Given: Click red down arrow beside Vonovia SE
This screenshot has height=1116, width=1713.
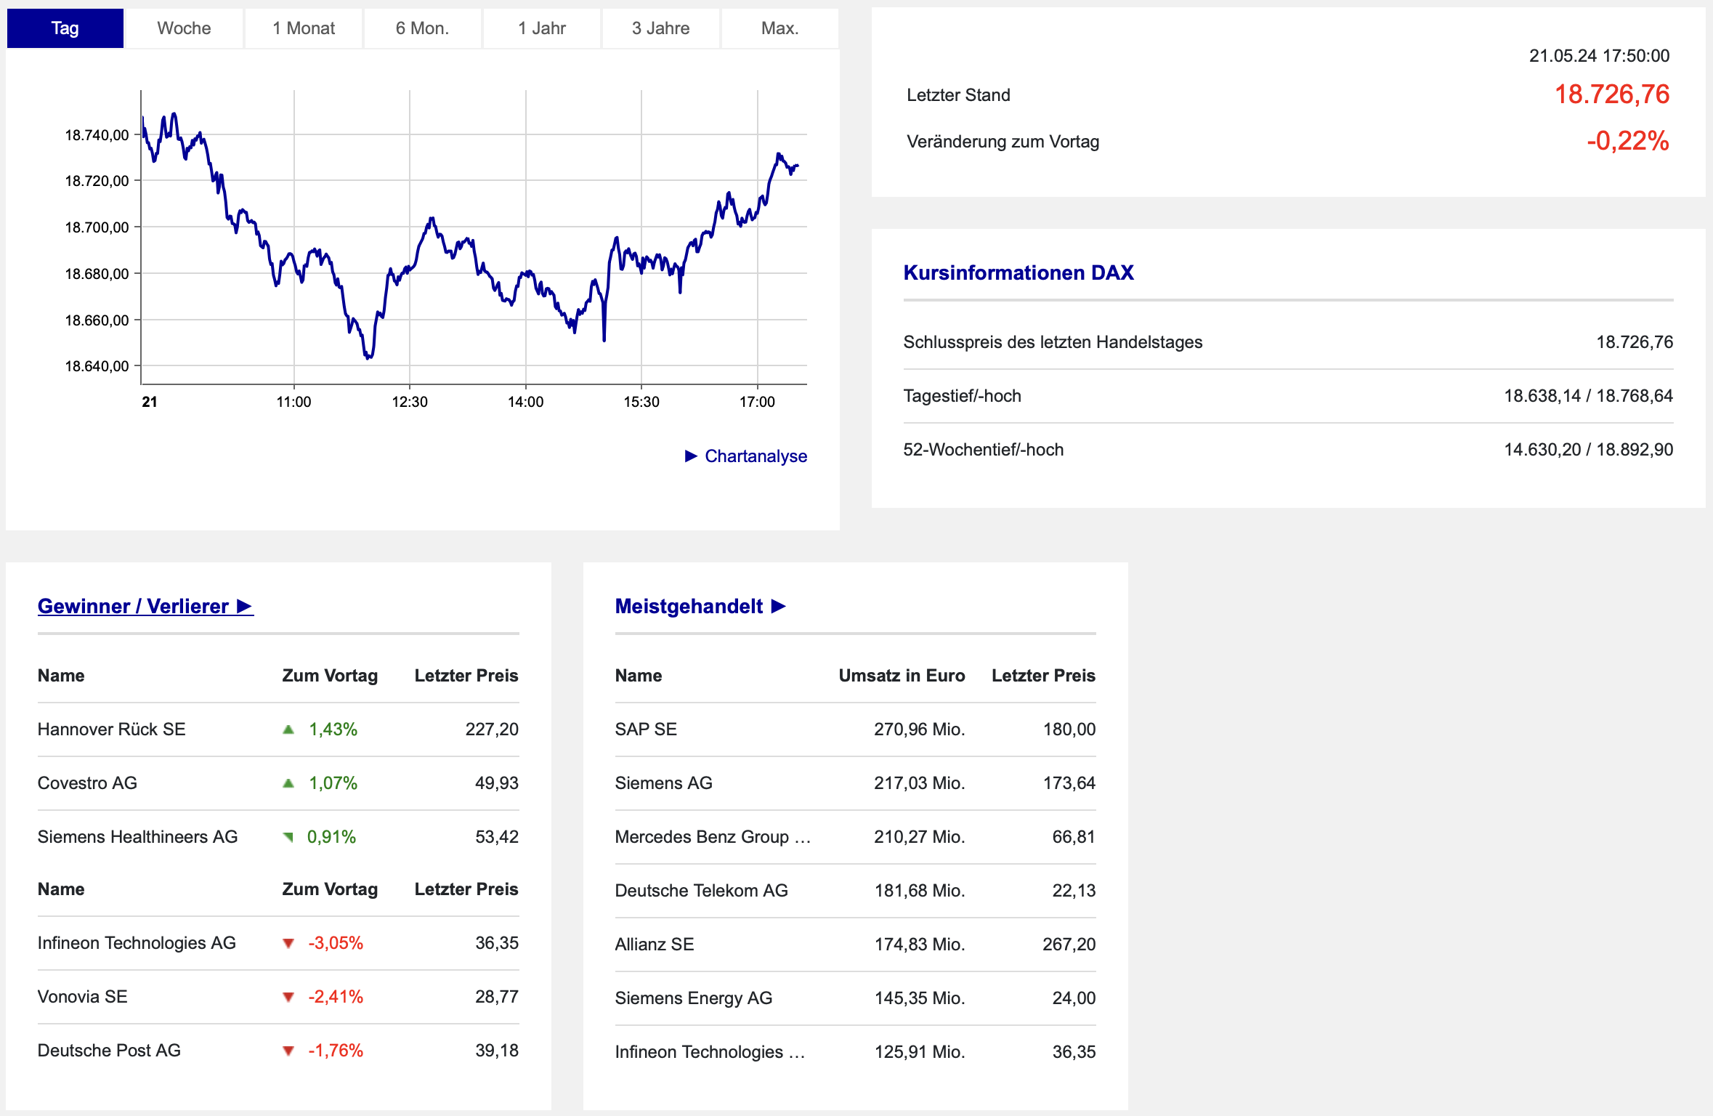Looking at the screenshot, I should coord(288,997).
